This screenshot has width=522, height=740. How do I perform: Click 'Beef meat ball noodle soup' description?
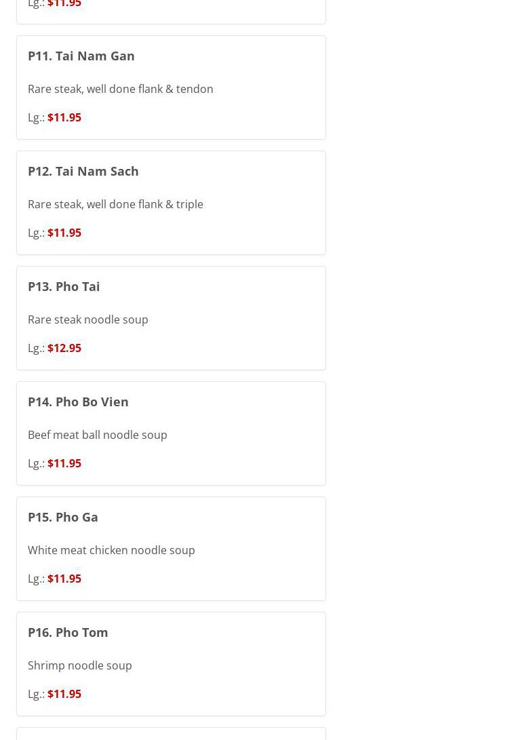pyautogui.click(x=98, y=435)
